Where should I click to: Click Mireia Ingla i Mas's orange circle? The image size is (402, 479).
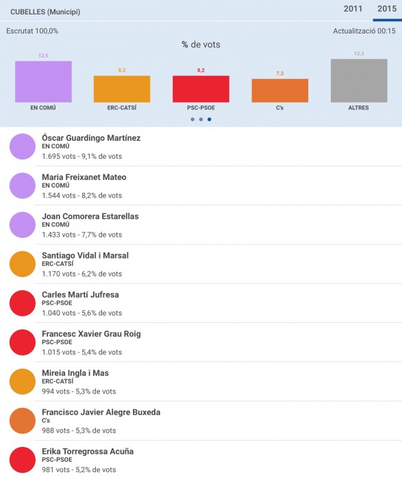[x=23, y=382]
